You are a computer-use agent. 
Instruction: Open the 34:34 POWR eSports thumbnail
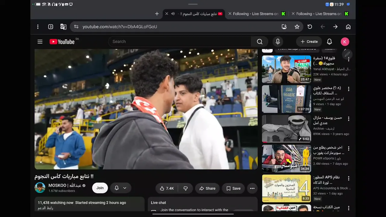[286, 159]
